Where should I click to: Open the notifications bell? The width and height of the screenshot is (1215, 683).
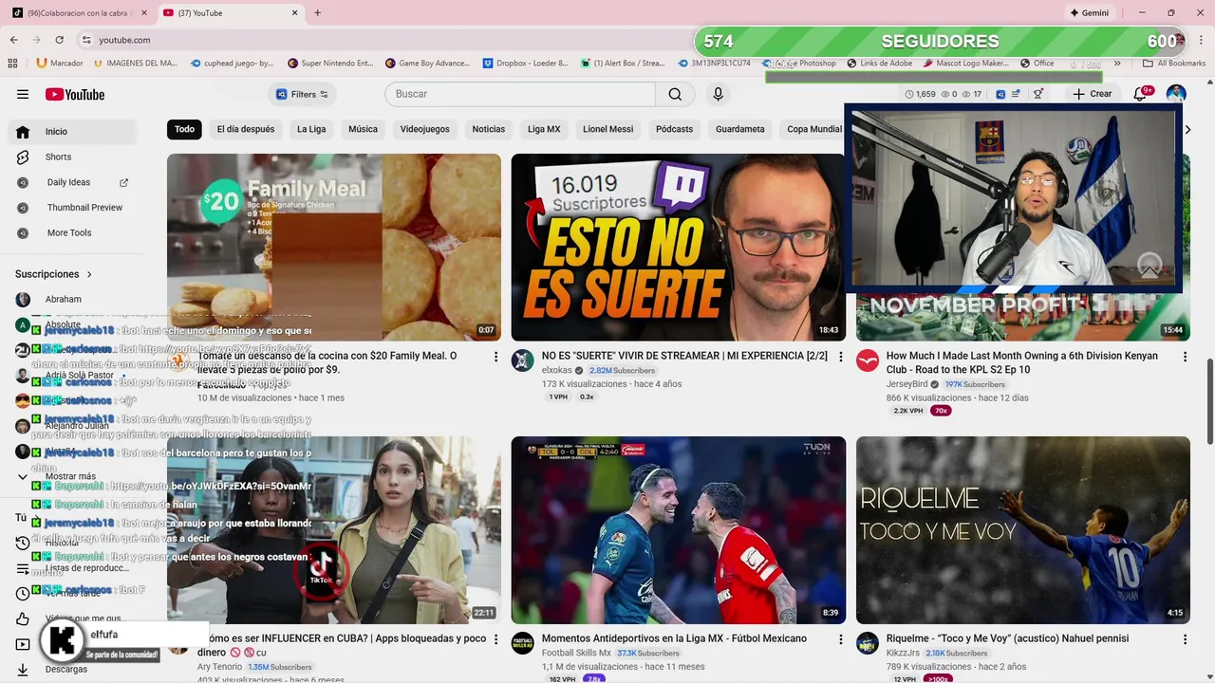click(x=1140, y=94)
